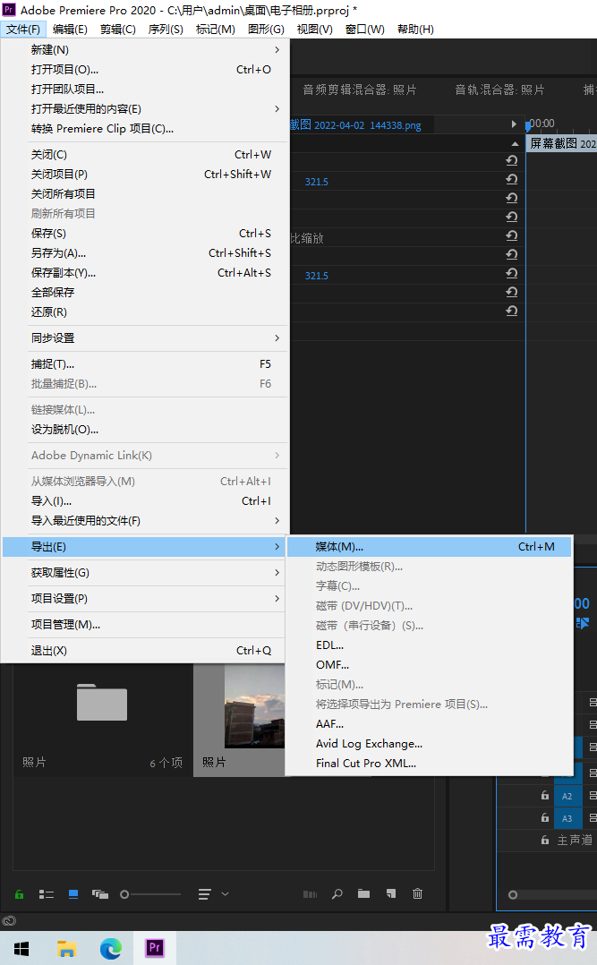The height and width of the screenshot is (965, 597).
Task: Click the playhead at 00:00
Action: (x=527, y=125)
